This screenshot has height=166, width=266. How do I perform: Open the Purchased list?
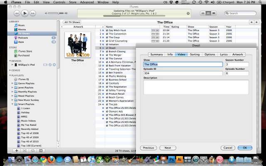(24, 55)
